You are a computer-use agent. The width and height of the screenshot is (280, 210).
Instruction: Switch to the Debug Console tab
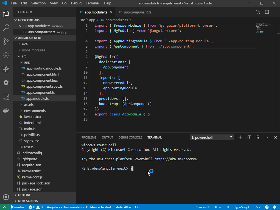coord(130,137)
